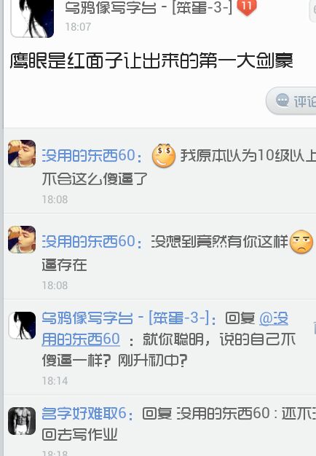The image size is (316, 456).
Task: Select reply text 回去写作业
Action: coord(79,435)
